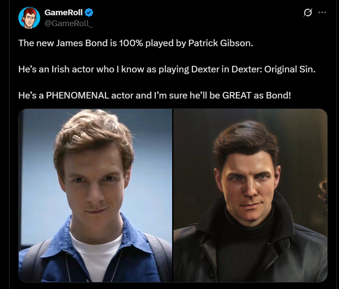
Task: Open the GameRoll display name link
Action: pos(64,12)
